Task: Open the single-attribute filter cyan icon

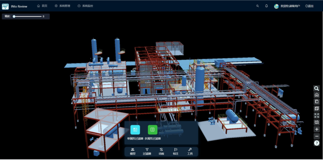Action: click(x=135, y=130)
